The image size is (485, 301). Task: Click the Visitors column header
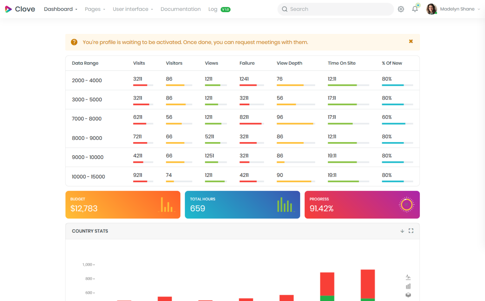pos(174,63)
